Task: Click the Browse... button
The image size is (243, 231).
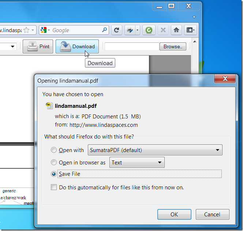Action: [173, 46]
